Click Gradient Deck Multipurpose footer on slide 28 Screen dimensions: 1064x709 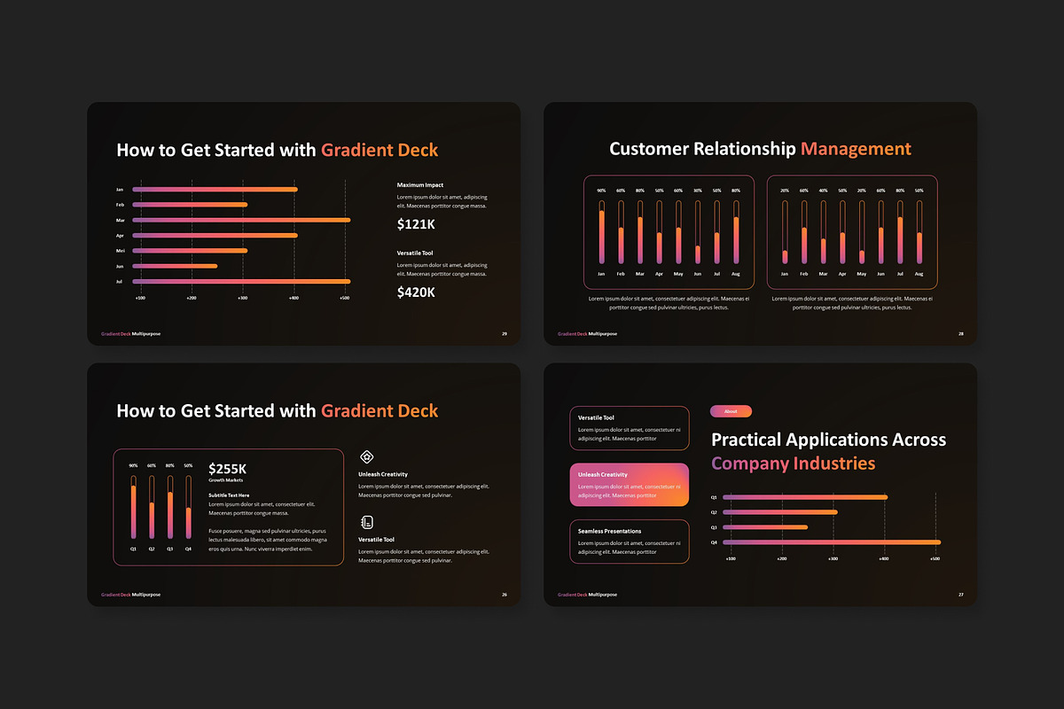coord(587,334)
